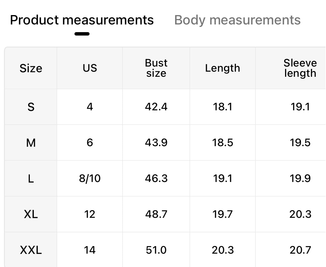
Task: Click the US column header
Action: (90, 68)
